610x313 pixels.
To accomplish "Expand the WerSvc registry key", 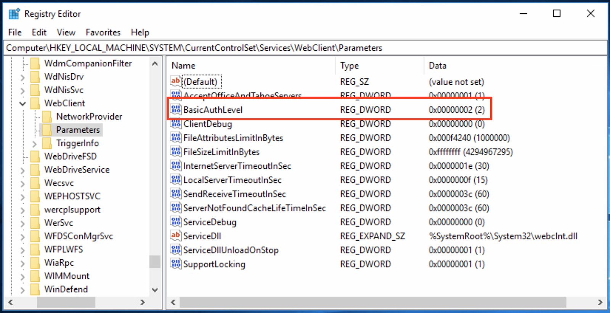I will point(22,223).
